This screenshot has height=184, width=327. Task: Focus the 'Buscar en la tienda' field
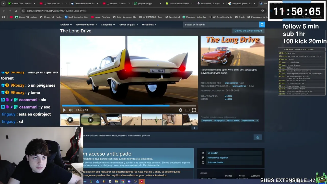click(221, 25)
